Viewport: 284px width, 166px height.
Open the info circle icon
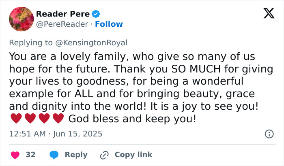[x=269, y=134]
